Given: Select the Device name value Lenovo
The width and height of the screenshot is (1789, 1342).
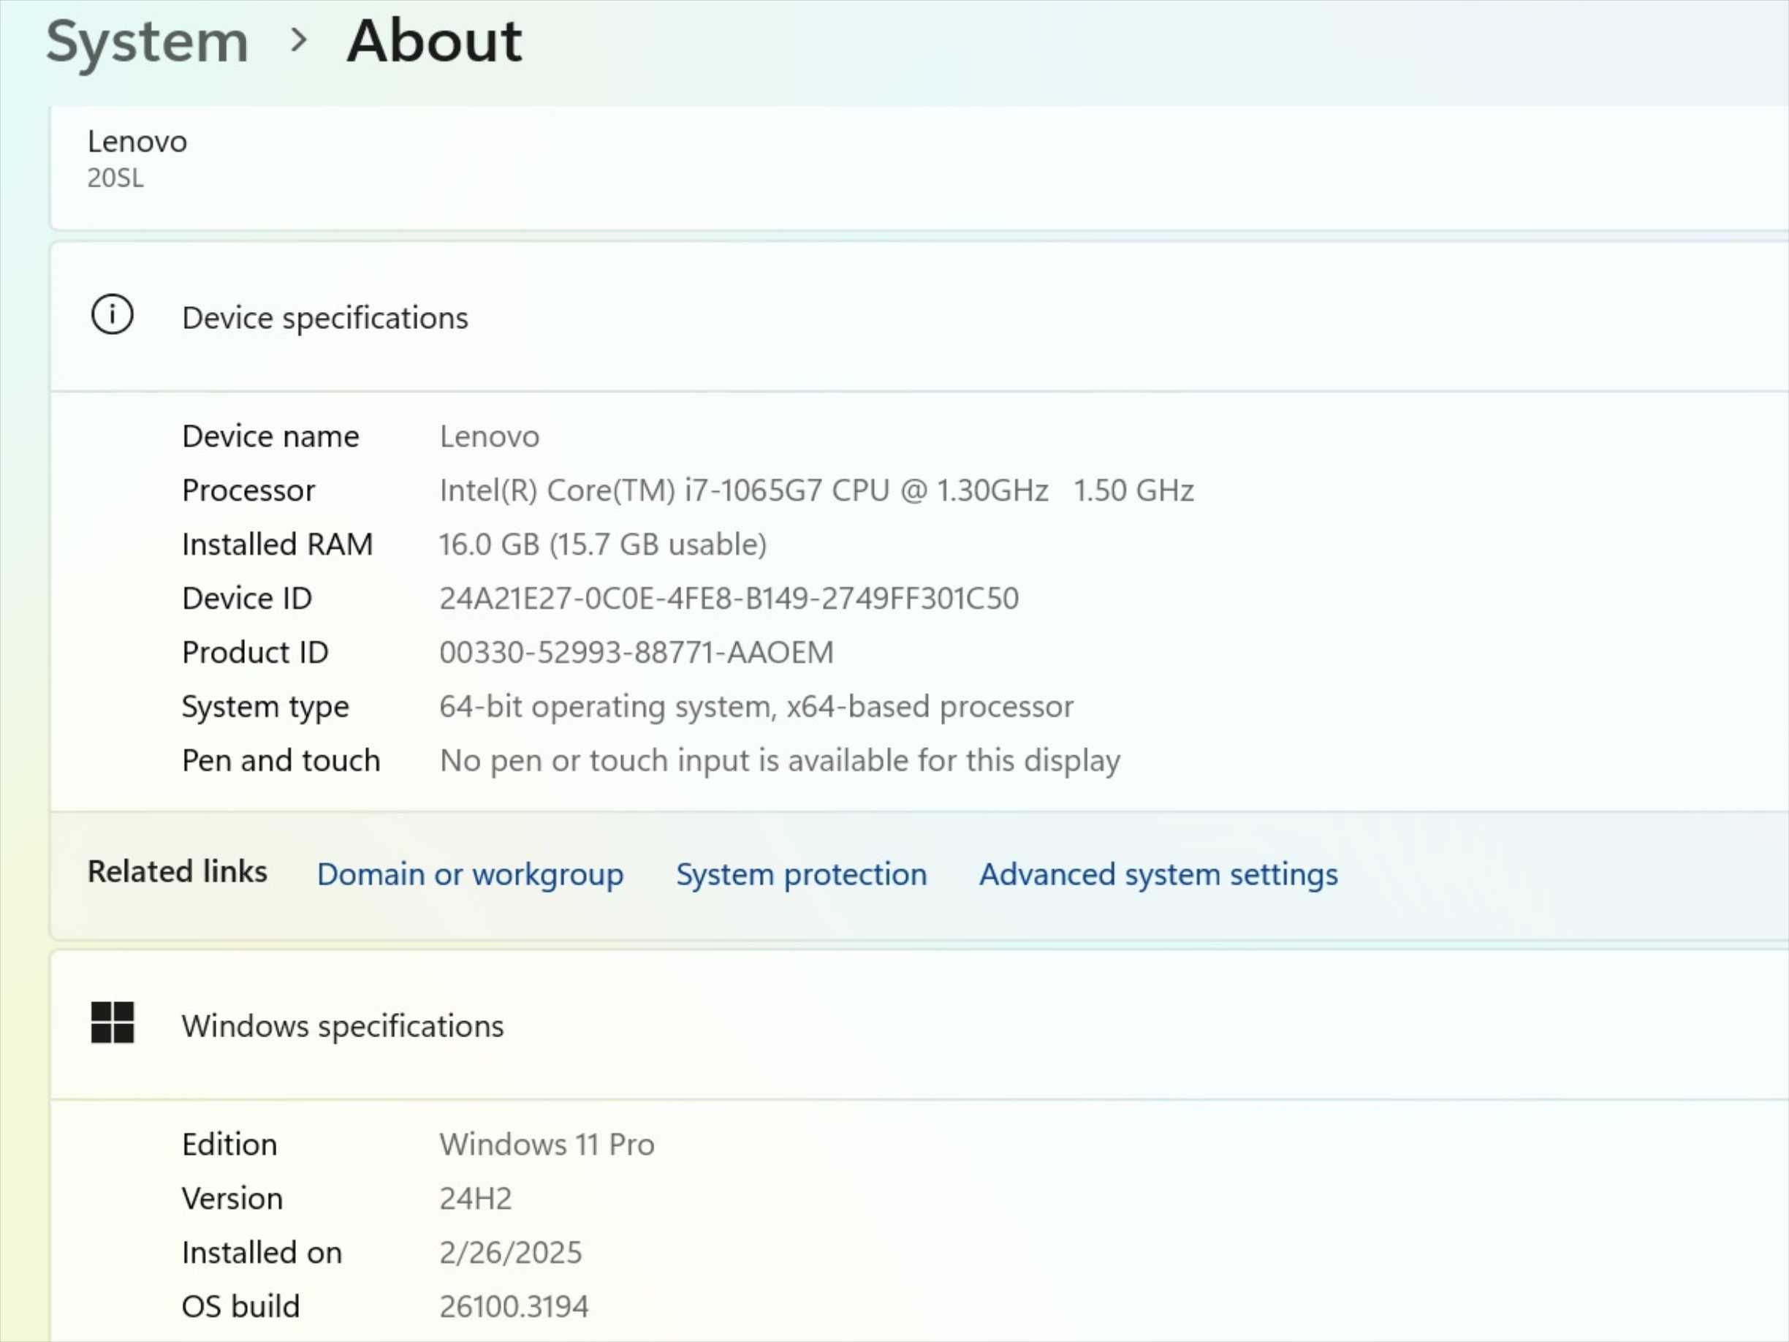Looking at the screenshot, I should point(490,437).
